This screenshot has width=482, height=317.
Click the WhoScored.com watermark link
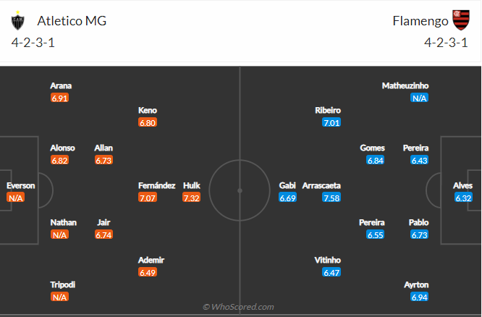239,308
